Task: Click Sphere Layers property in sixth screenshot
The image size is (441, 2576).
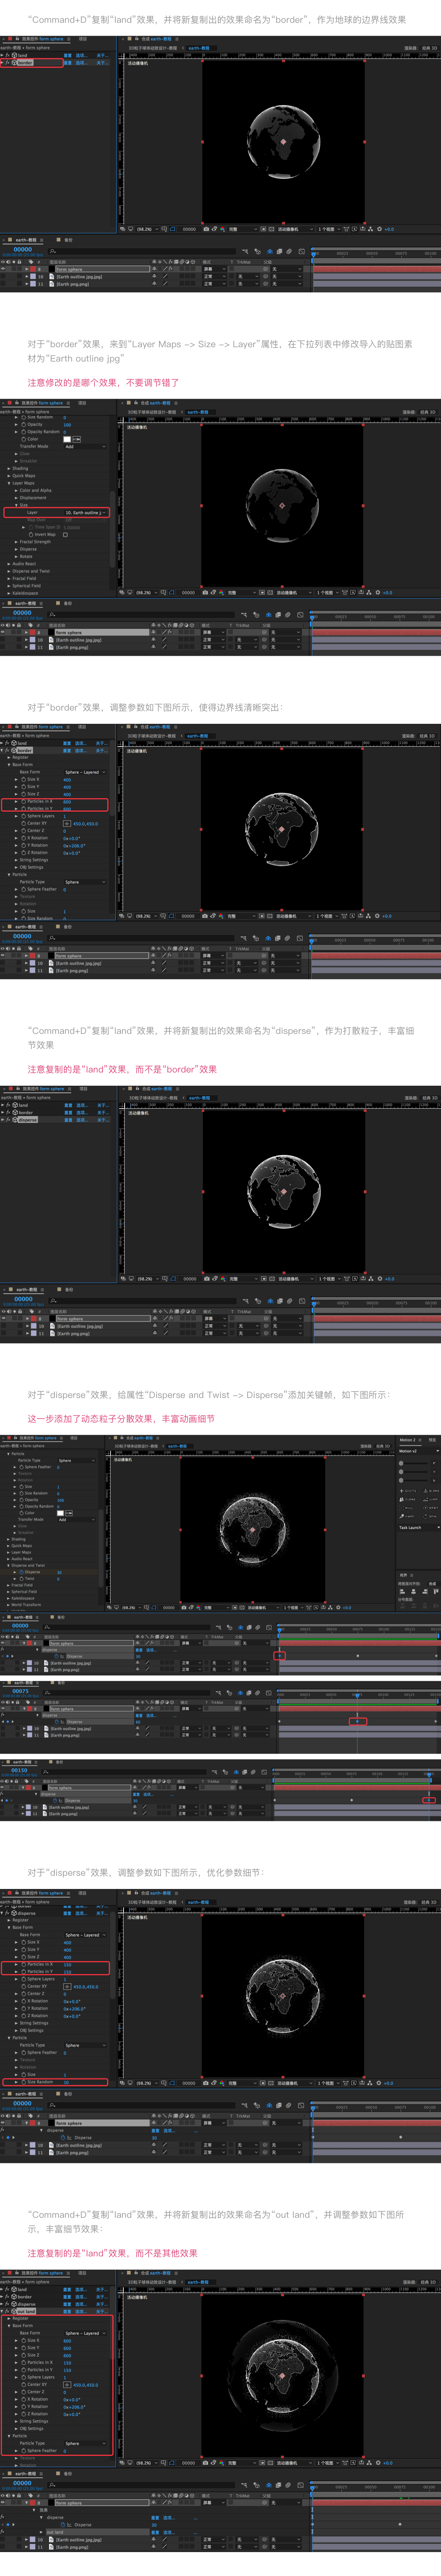Action: [41, 1979]
